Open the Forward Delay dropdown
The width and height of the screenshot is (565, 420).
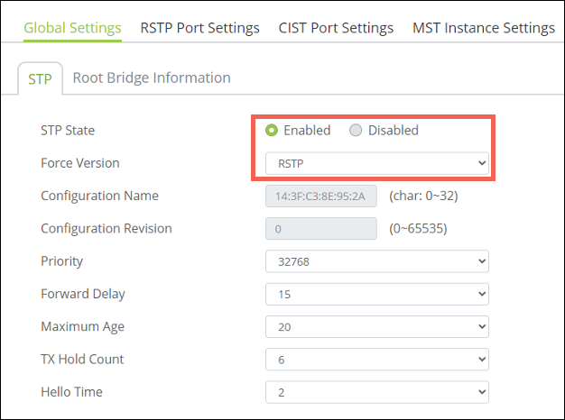click(376, 294)
